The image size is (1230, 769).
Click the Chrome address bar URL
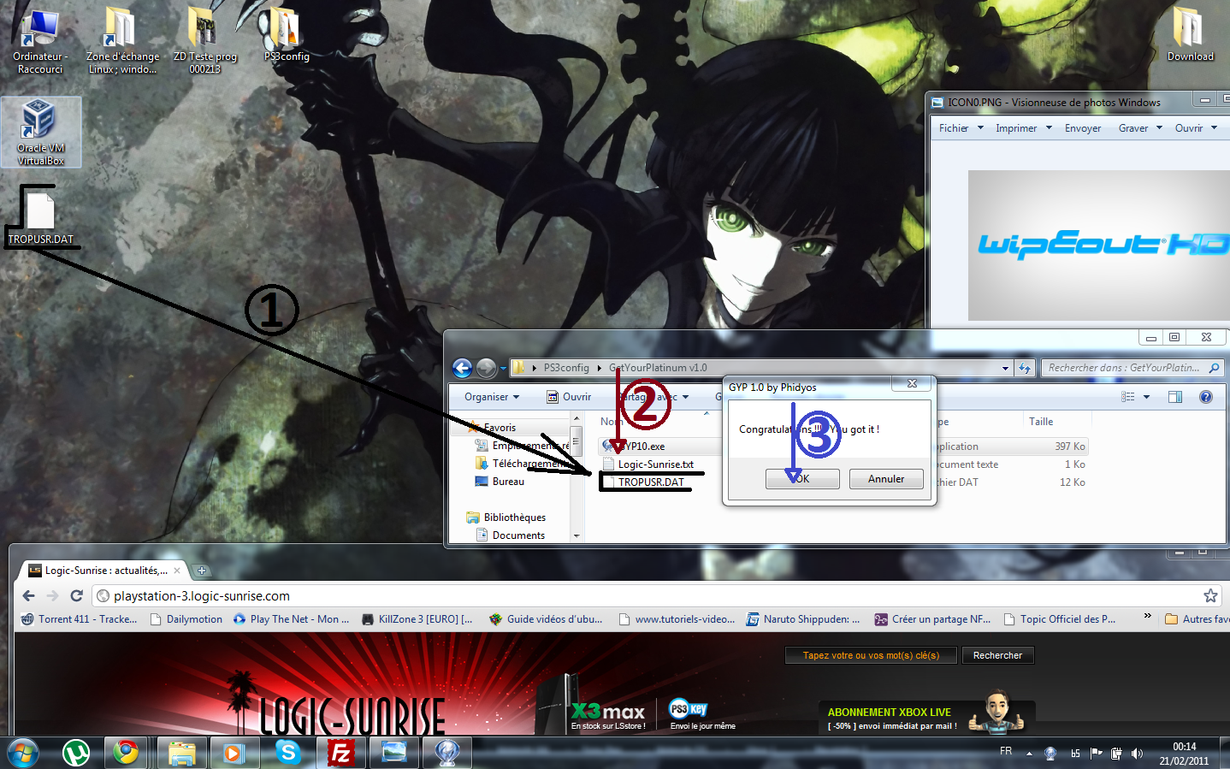pyautogui.click(x=202, y=596)
